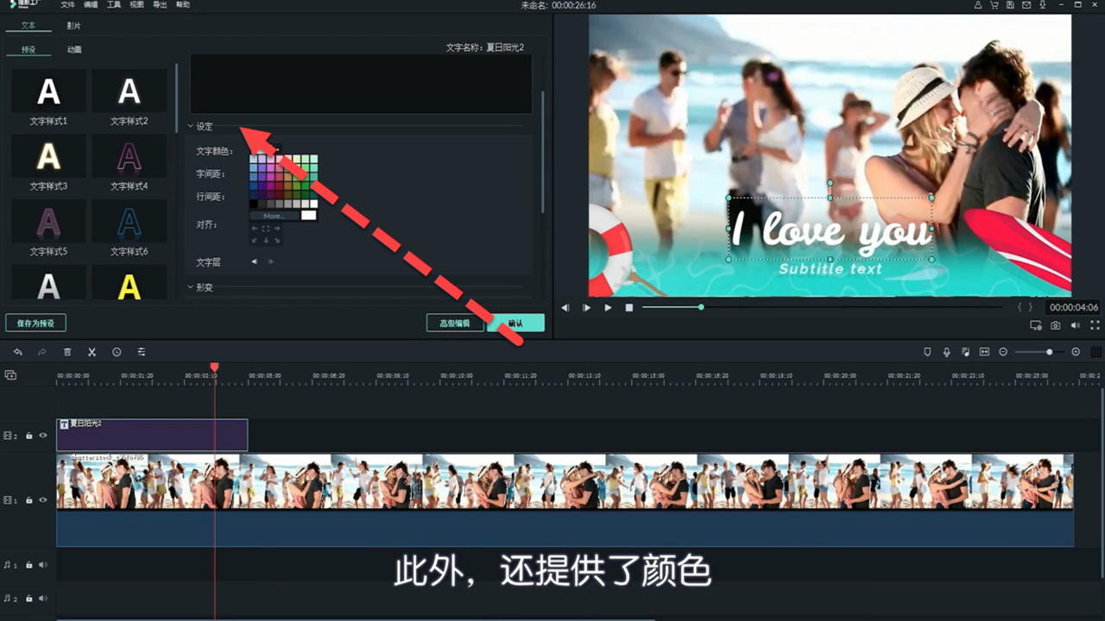This screenshot has width=1105, height=621.
Task: Pick the black swatch in color palette
Action: coord(254,204)
